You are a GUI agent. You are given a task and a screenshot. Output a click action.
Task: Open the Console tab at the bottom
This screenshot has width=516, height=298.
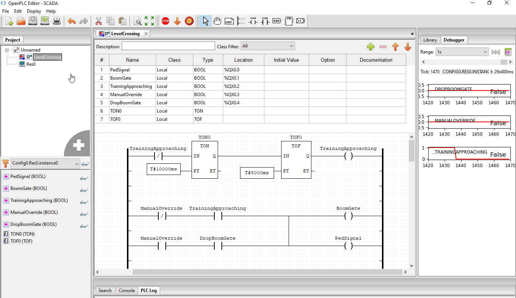click(127, 290)
